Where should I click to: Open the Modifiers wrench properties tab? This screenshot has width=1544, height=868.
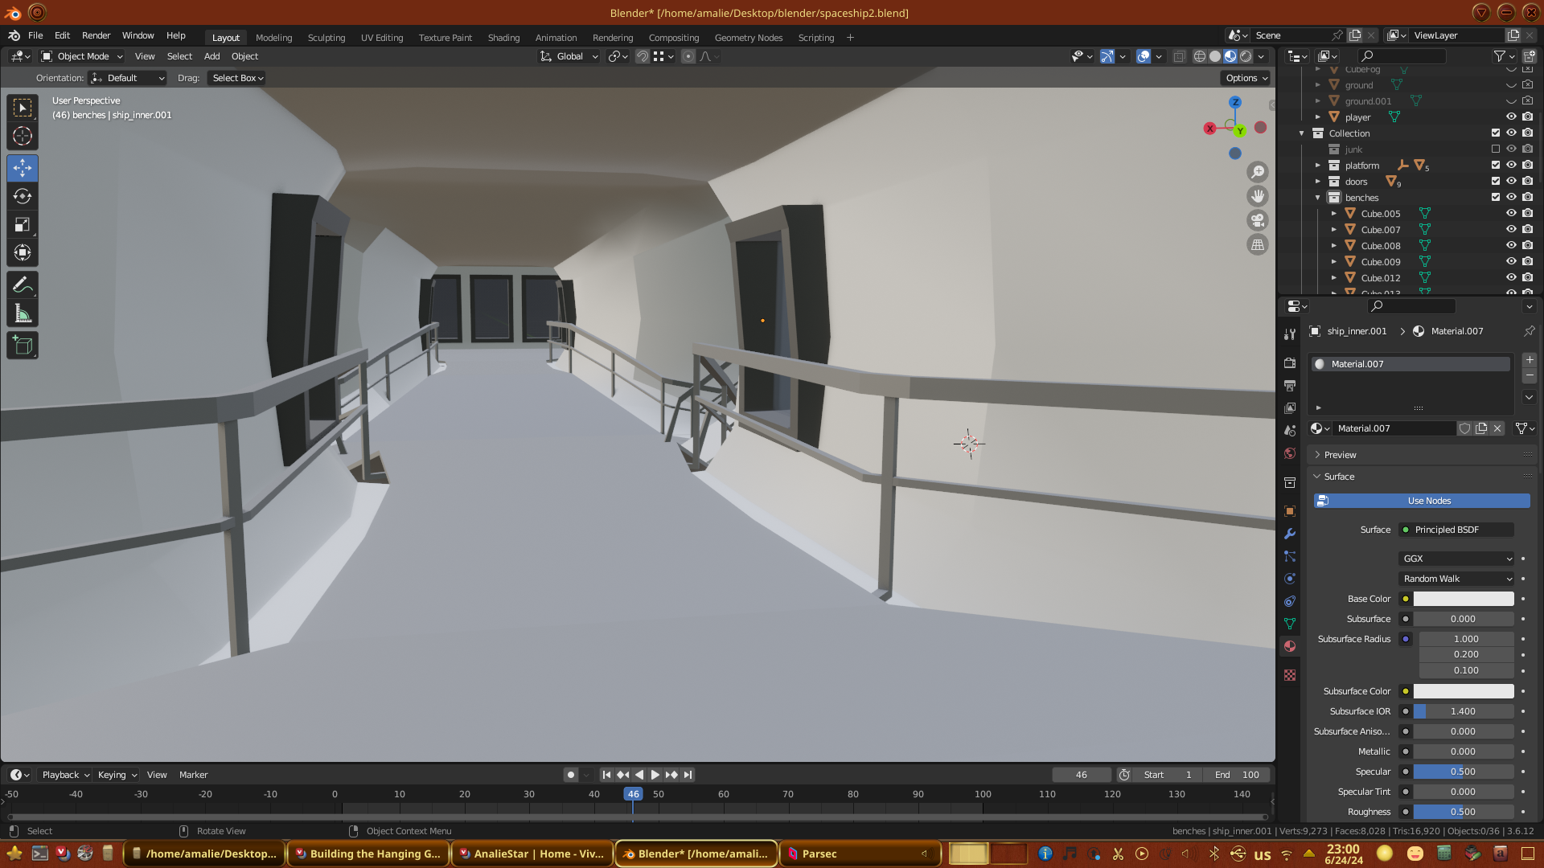pos(1290,534)
